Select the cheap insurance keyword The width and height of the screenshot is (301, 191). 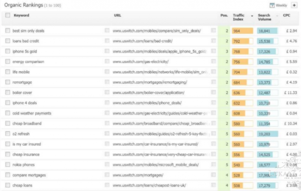[x=26, y=155]
